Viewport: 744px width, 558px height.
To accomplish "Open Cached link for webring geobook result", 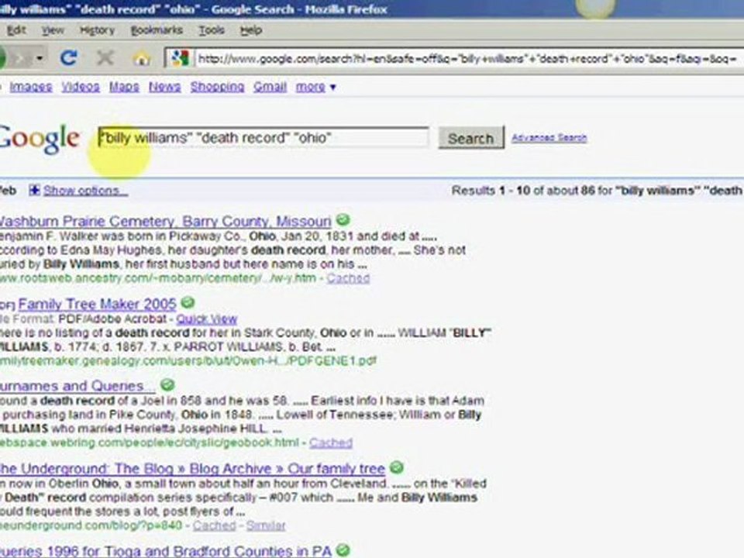I will coord(331,443).
